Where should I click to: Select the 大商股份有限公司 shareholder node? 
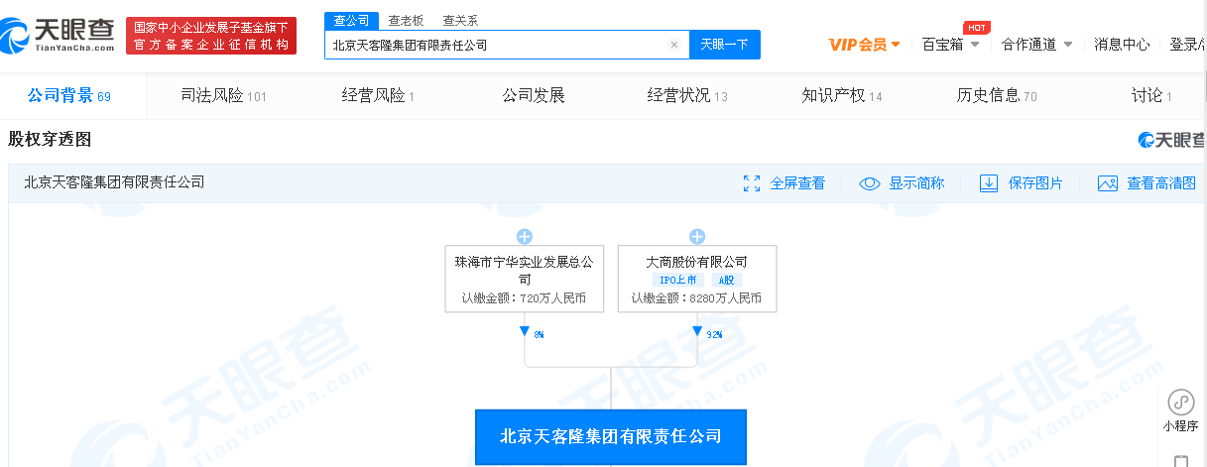(697, 280)
